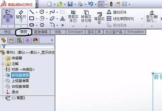Switch to the 办公室产品 tab
Viewport: 162px width, 111px height.
tap(114, 32)
